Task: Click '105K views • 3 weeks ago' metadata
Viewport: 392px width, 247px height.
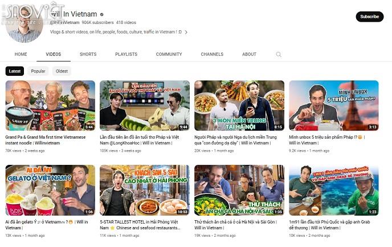Action: pyautogui.click(x=120, y=151)
